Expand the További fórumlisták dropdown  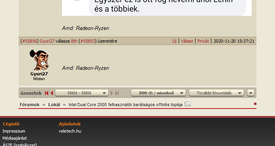click(217, 93)
